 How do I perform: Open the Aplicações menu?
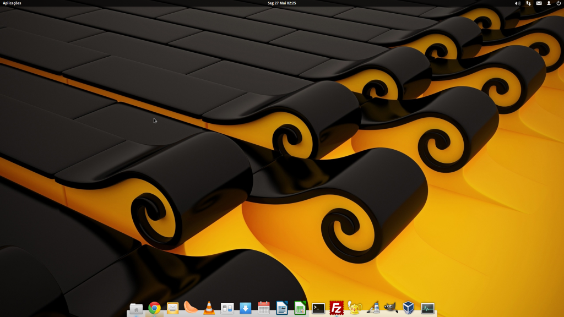(12, 3)
